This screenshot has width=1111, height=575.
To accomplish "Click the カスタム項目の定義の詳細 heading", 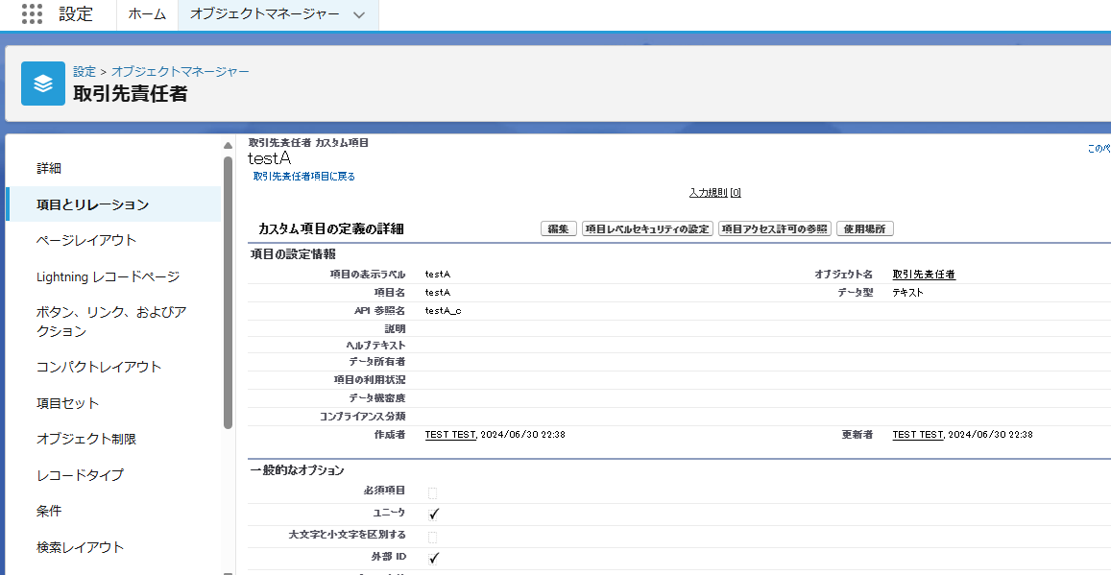I will point(331,228).
